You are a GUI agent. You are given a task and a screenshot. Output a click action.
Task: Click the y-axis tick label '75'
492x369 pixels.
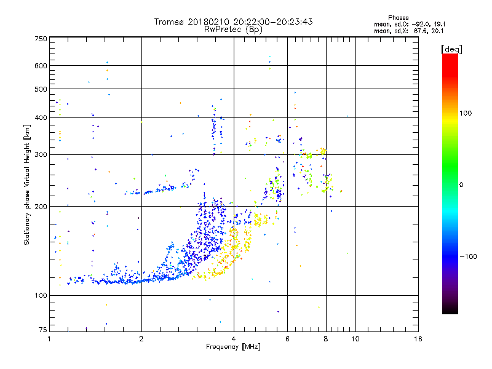(43, 330)
